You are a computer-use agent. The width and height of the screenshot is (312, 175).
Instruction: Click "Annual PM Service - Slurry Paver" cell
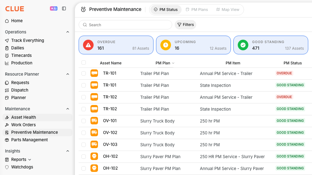(x=232, y=169)
